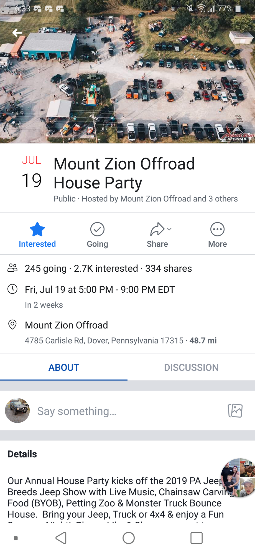255x553 pixels.
Task: View the people going icon
Action: pyautogui.click(x=12, y=268)
